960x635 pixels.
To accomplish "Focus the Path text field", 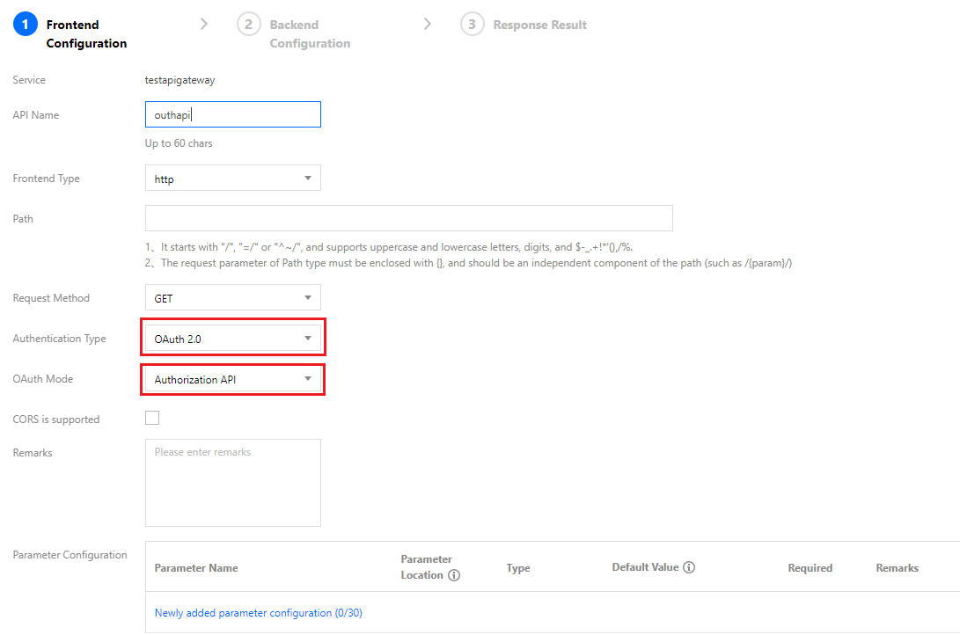I will (x=408, y=218).
